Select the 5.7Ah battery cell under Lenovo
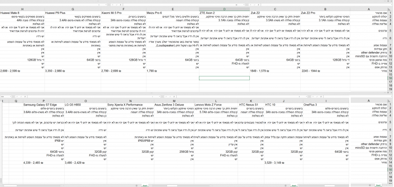 [216, 112]
